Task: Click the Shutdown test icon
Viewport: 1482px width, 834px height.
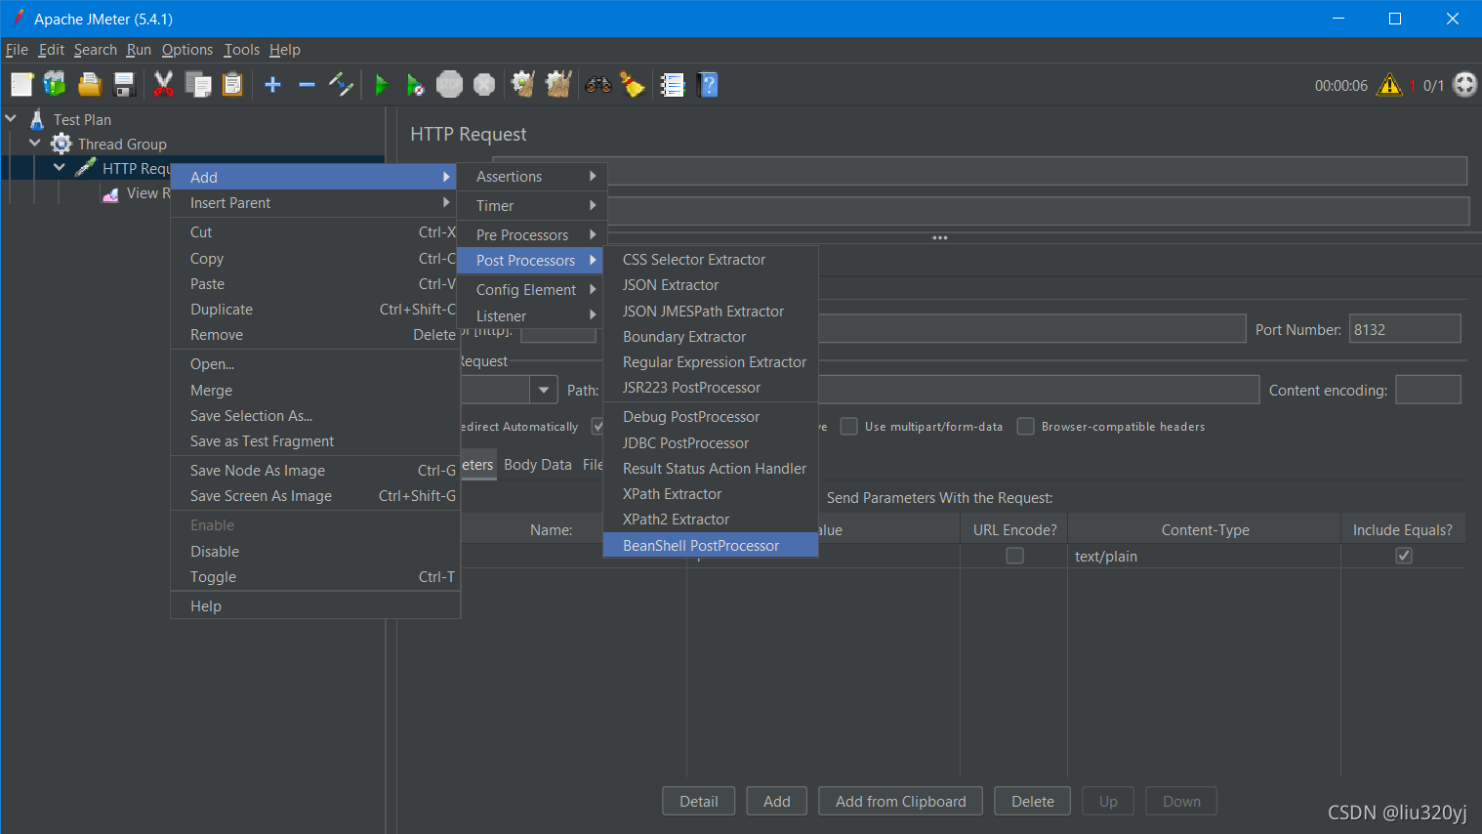Action: 484,85
